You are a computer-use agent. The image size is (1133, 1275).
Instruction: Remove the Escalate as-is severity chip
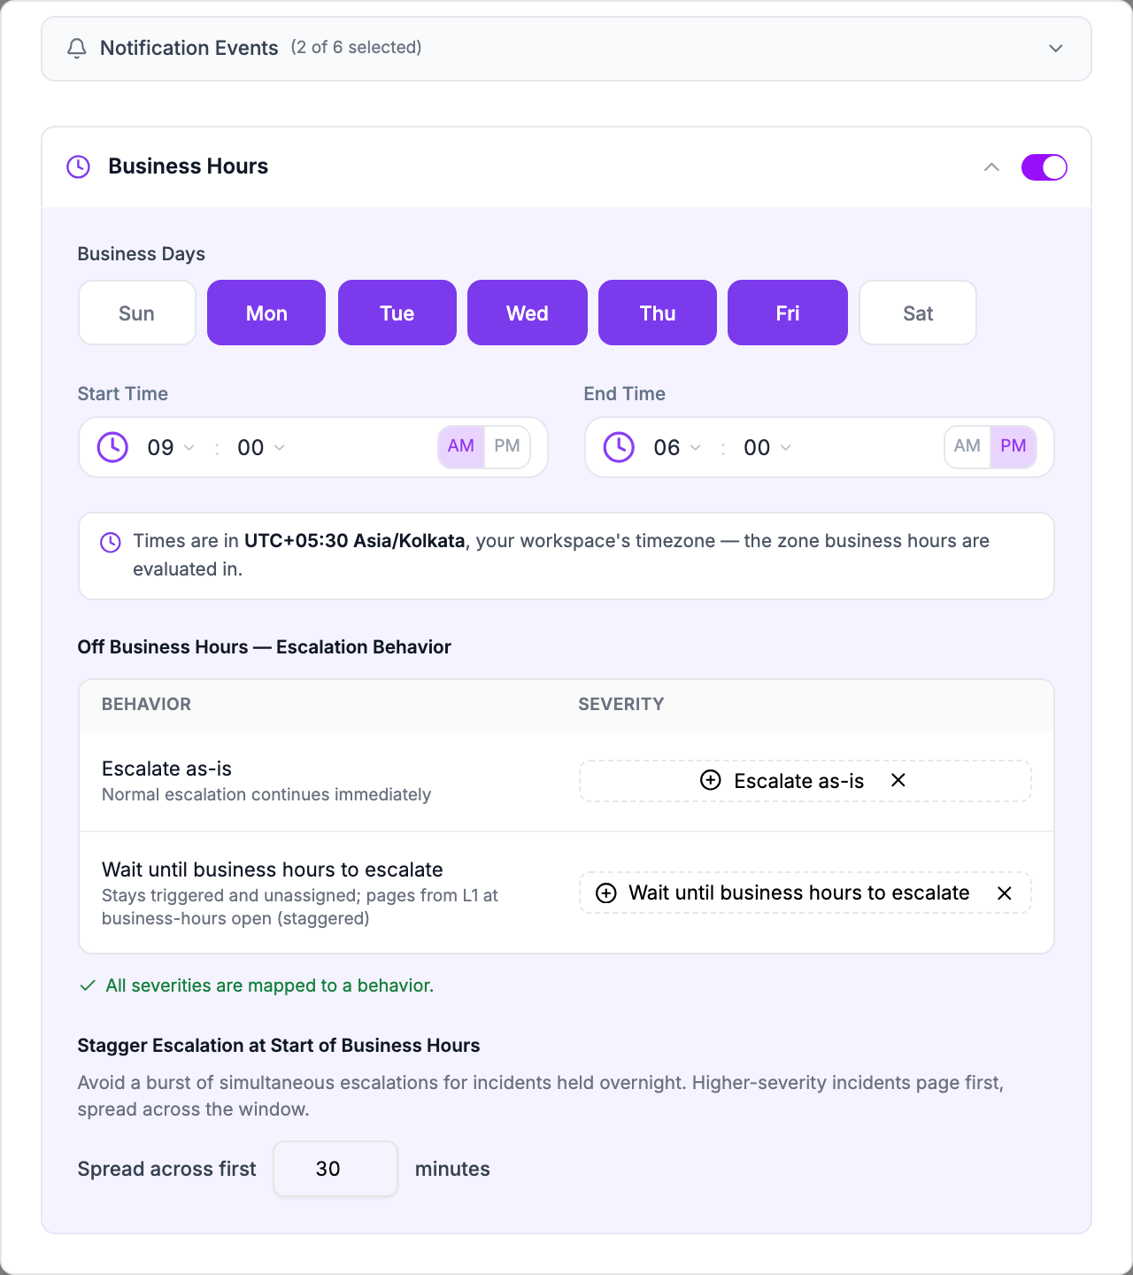click(x=898, y=780)
